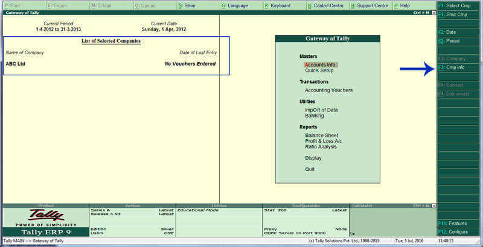Viewport: 483px width, 247px height.
Task: Select Quick Setup under Masters
Action: [x=319, y=70]
